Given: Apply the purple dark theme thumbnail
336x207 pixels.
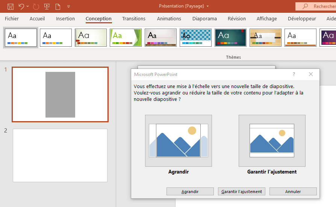Looking at the screenshot, I should coord(328,38).
